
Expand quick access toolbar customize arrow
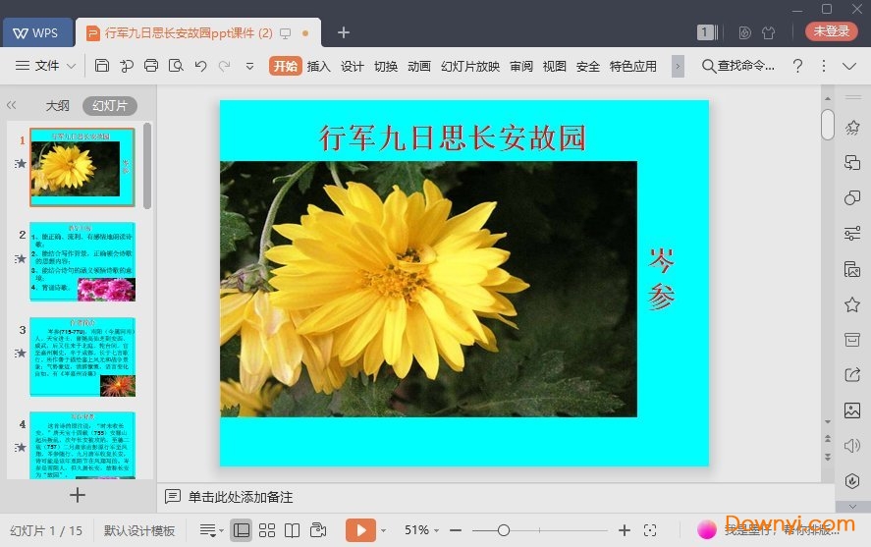(249, 66)
